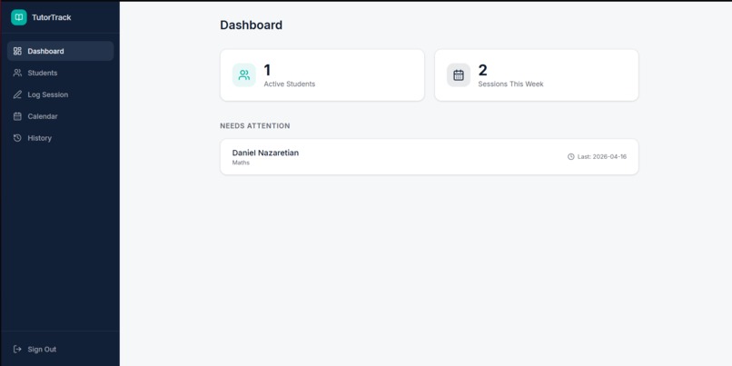The height and width of the screenshot is (366, 732).
Task: Click the Log Session pencil icon
Action: pos(17,94)
